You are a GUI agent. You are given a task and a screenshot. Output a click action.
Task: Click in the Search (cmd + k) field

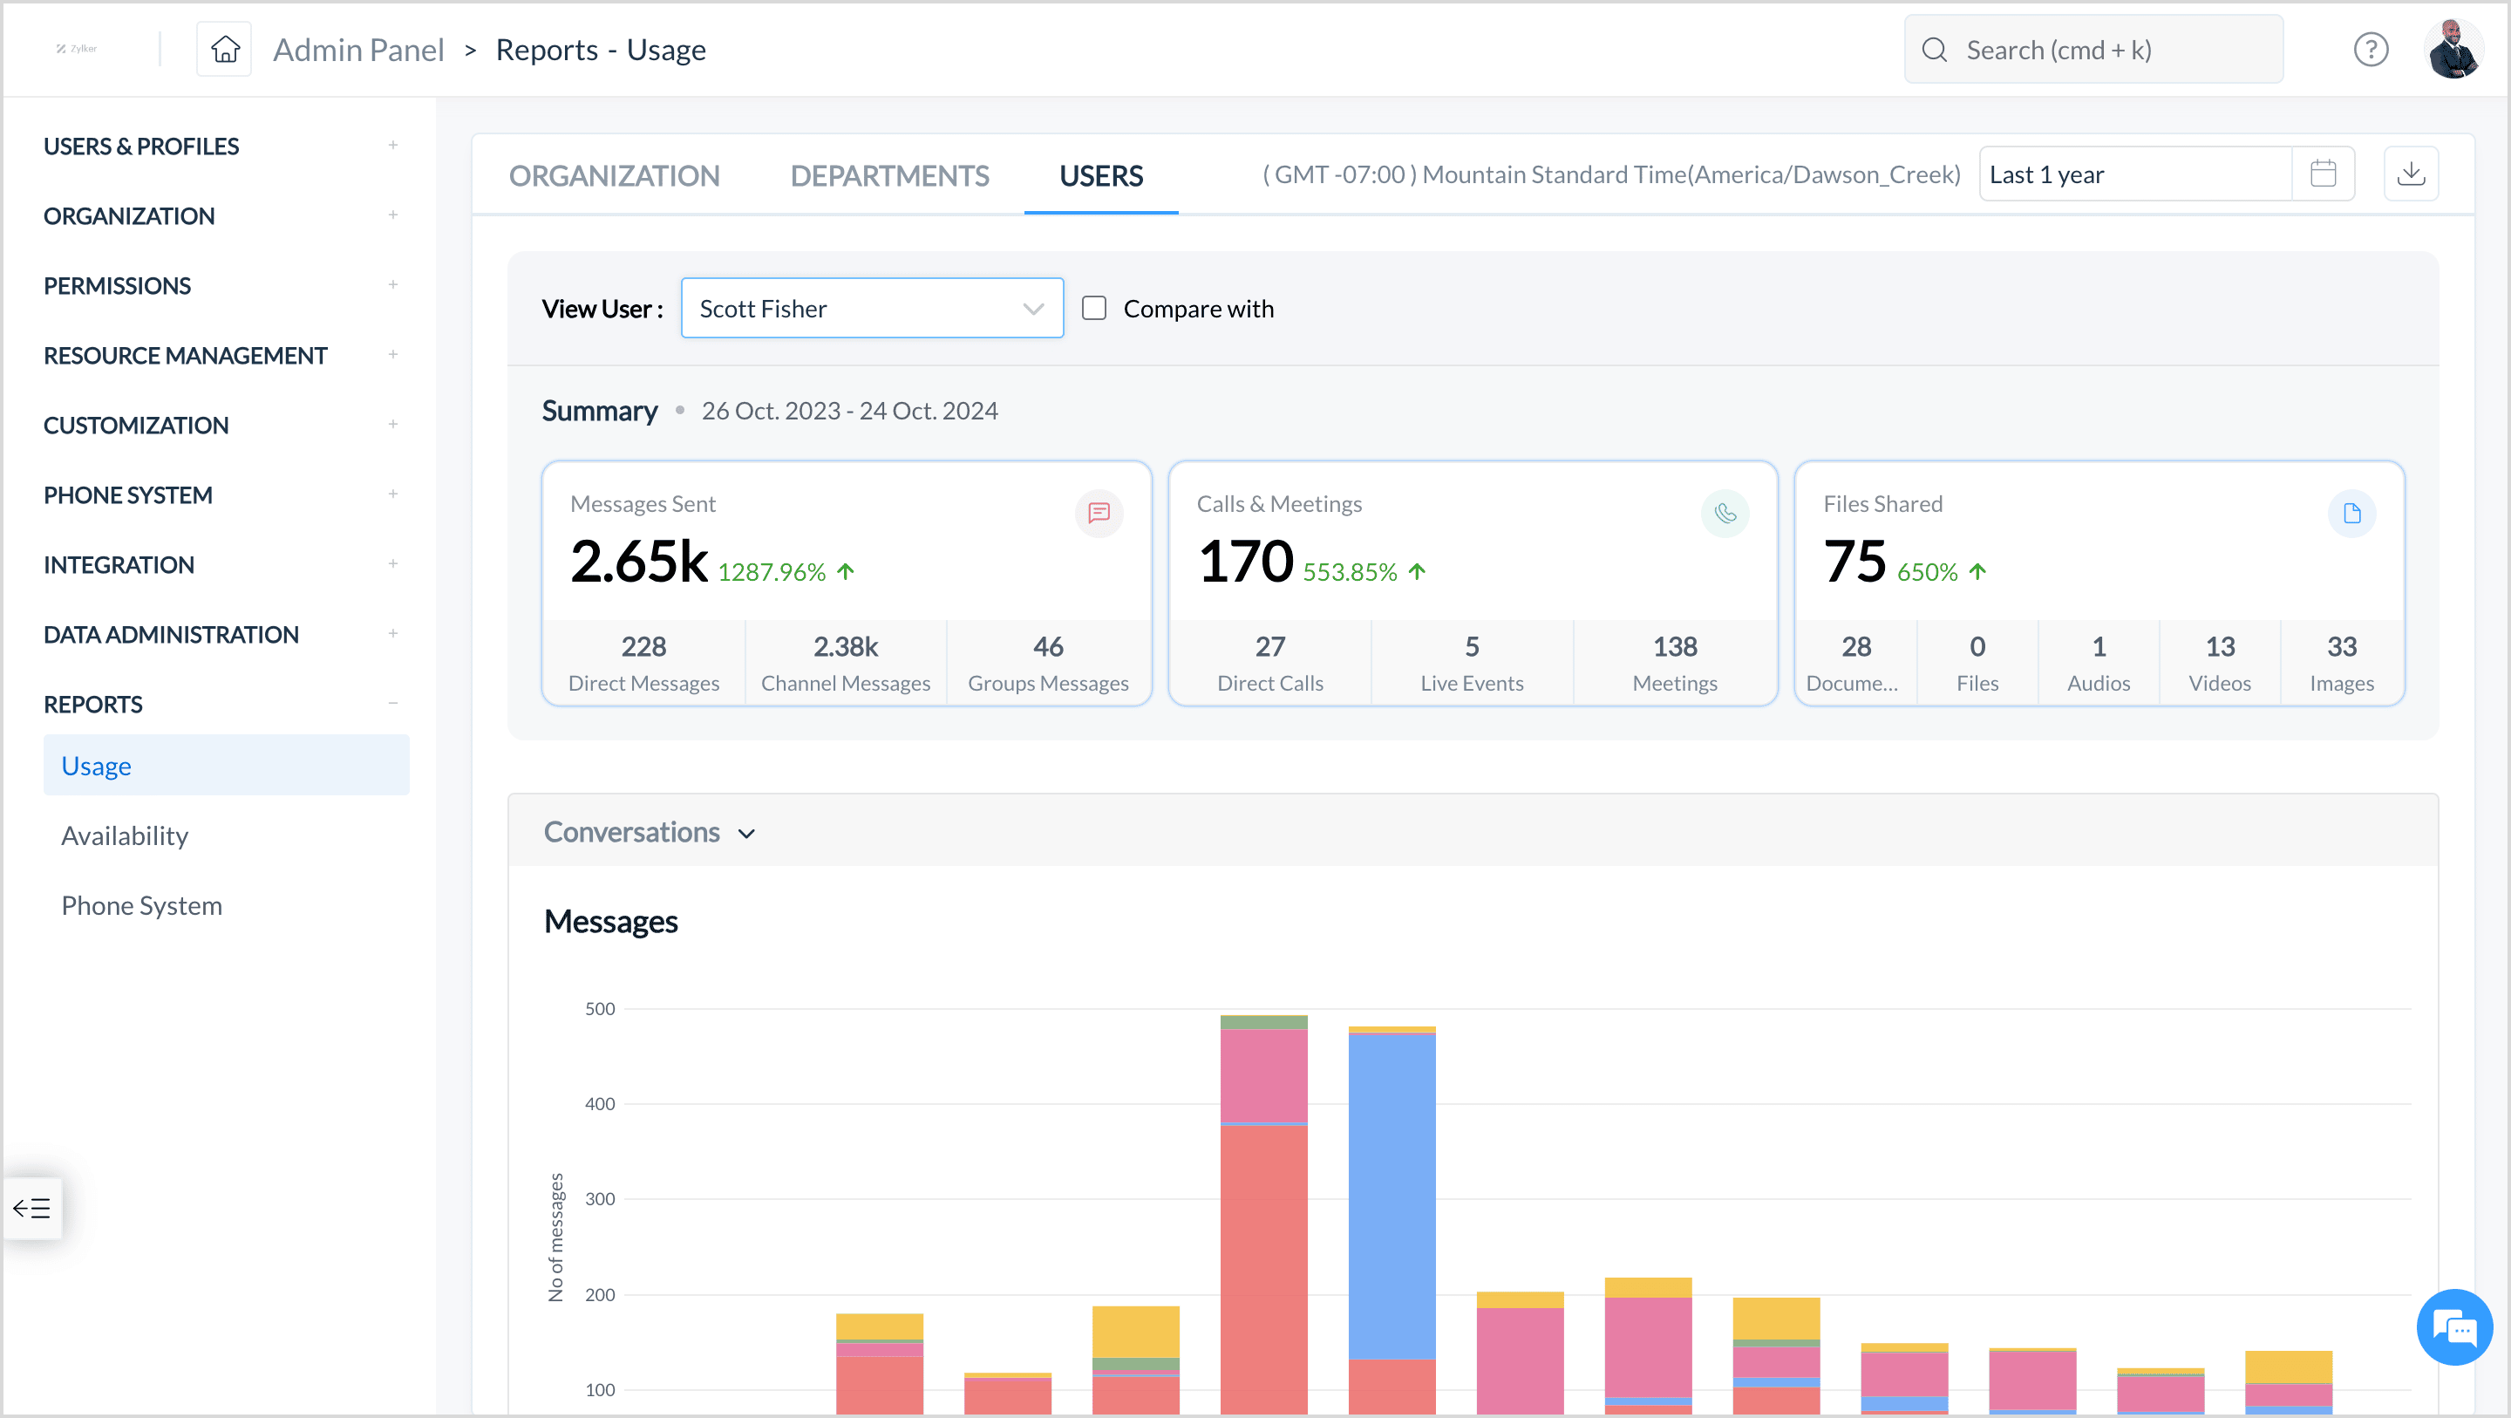[2092, 50]
